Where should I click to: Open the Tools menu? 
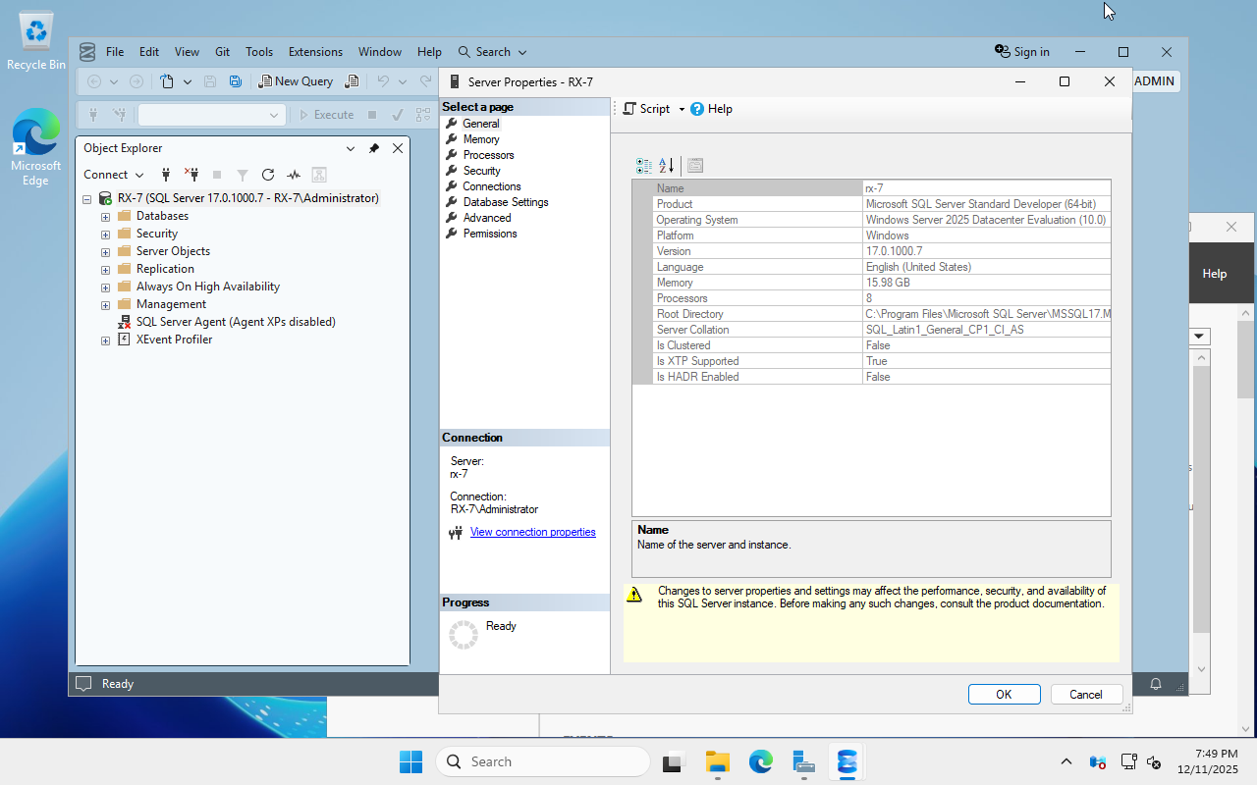coord(259,51)
